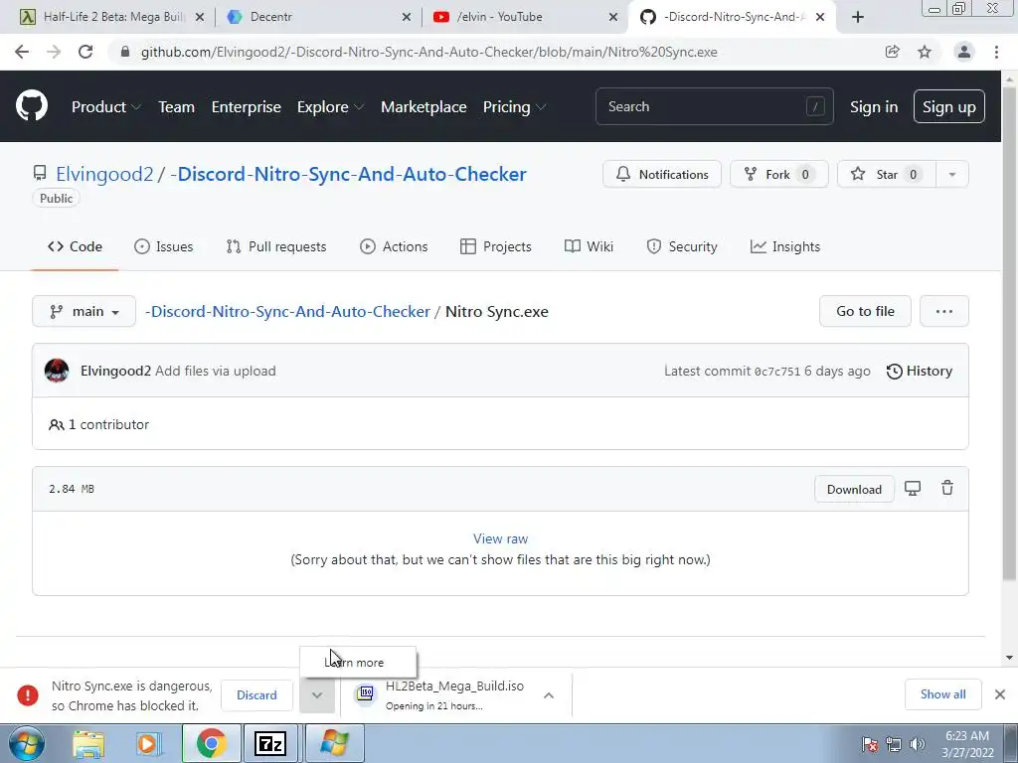Click Learn more in the download popup
The height and width of the screenshot is (763, 1018).
(358, 663)
